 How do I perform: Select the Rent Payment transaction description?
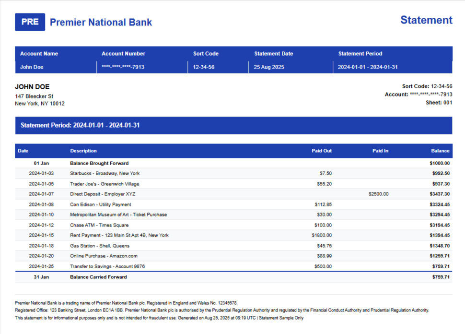click(x=119, y=235)
